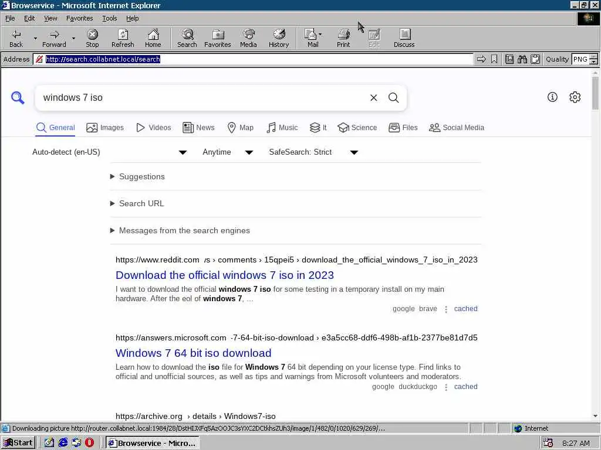The width and height of the screenshot is (601, 450).
Task: Open the Auto-detect (en-US) language dropdown
Action: (110, 152)
